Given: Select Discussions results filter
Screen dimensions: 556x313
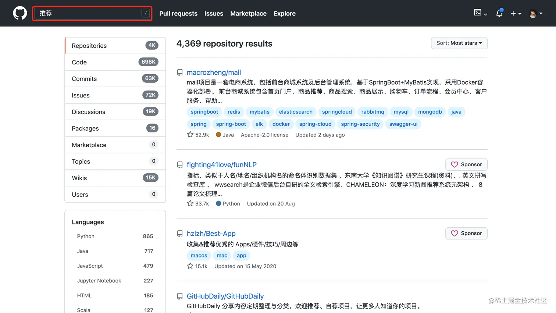Looking at the screenshot, I should coord(115,112).
